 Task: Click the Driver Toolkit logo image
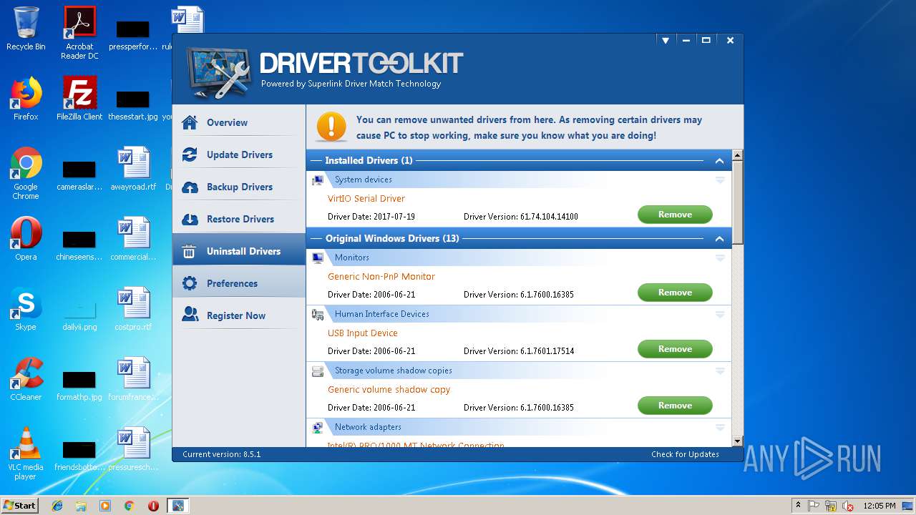click(x=218, y=74)
